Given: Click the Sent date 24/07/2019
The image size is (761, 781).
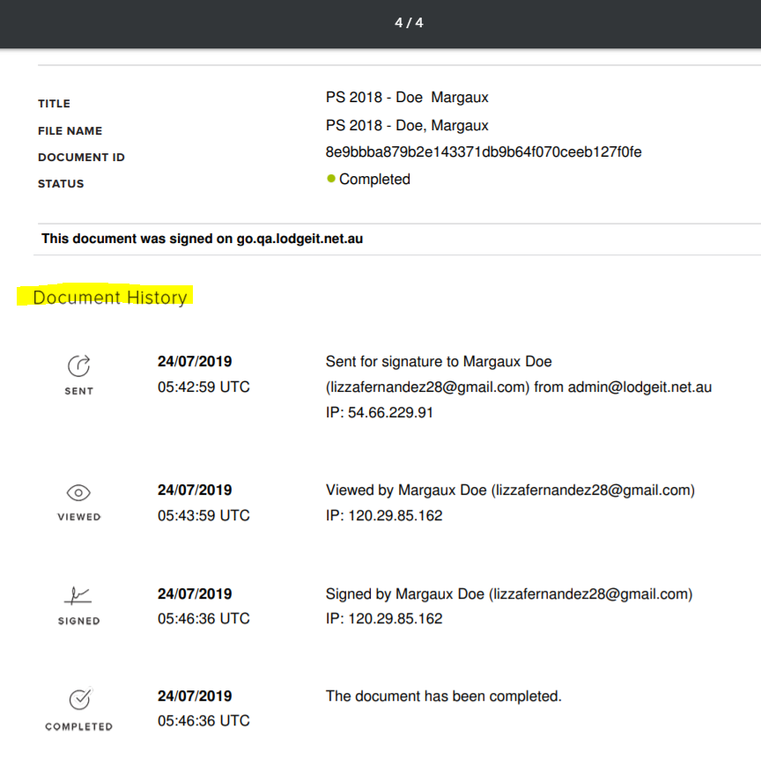Looking at the screenshot, I should [x=195, y=361].
